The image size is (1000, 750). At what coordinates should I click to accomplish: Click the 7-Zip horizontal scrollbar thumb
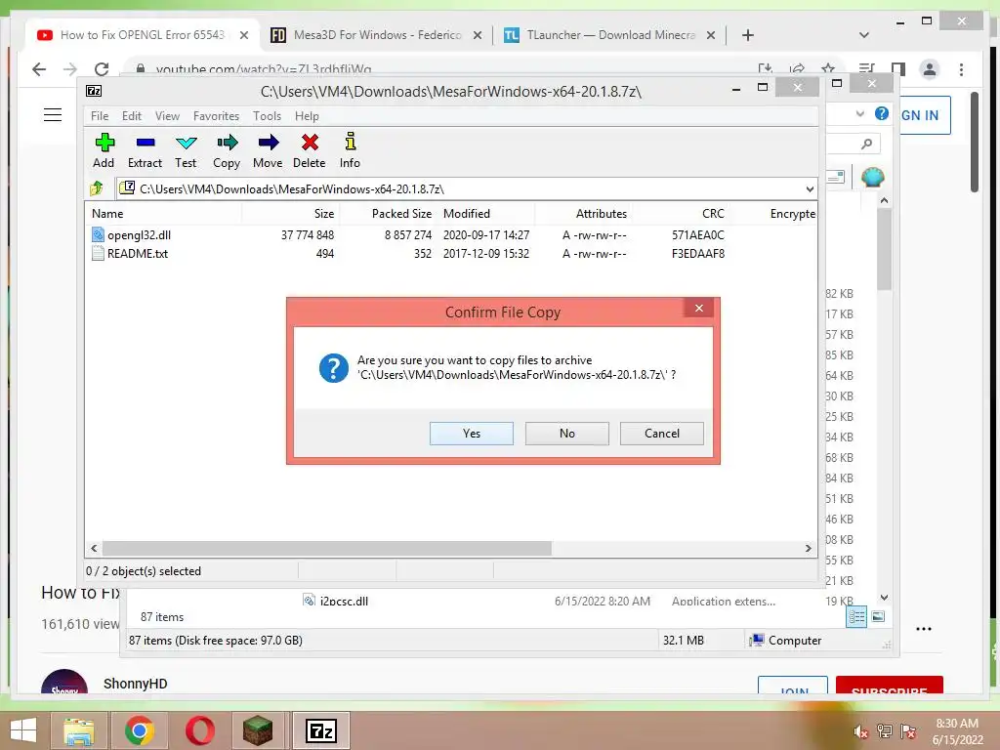[x=326, y=549]
